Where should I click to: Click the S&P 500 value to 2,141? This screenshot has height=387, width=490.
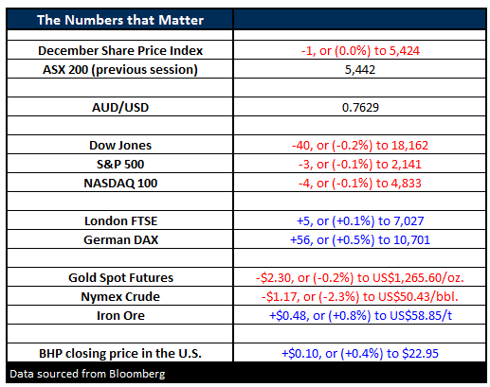tap(360, 164)
